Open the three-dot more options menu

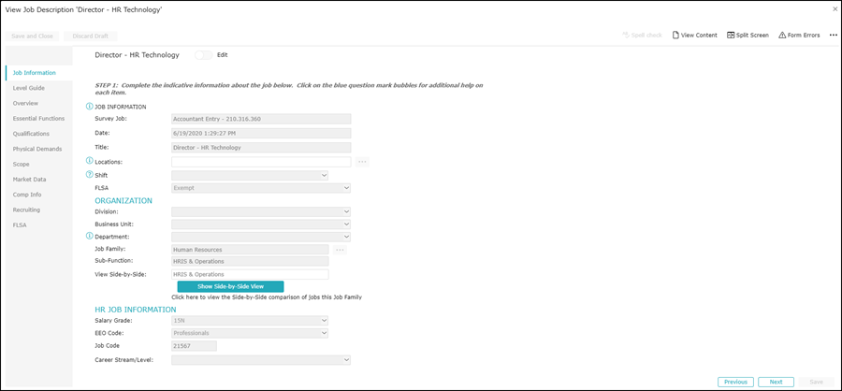click(833, 35)
